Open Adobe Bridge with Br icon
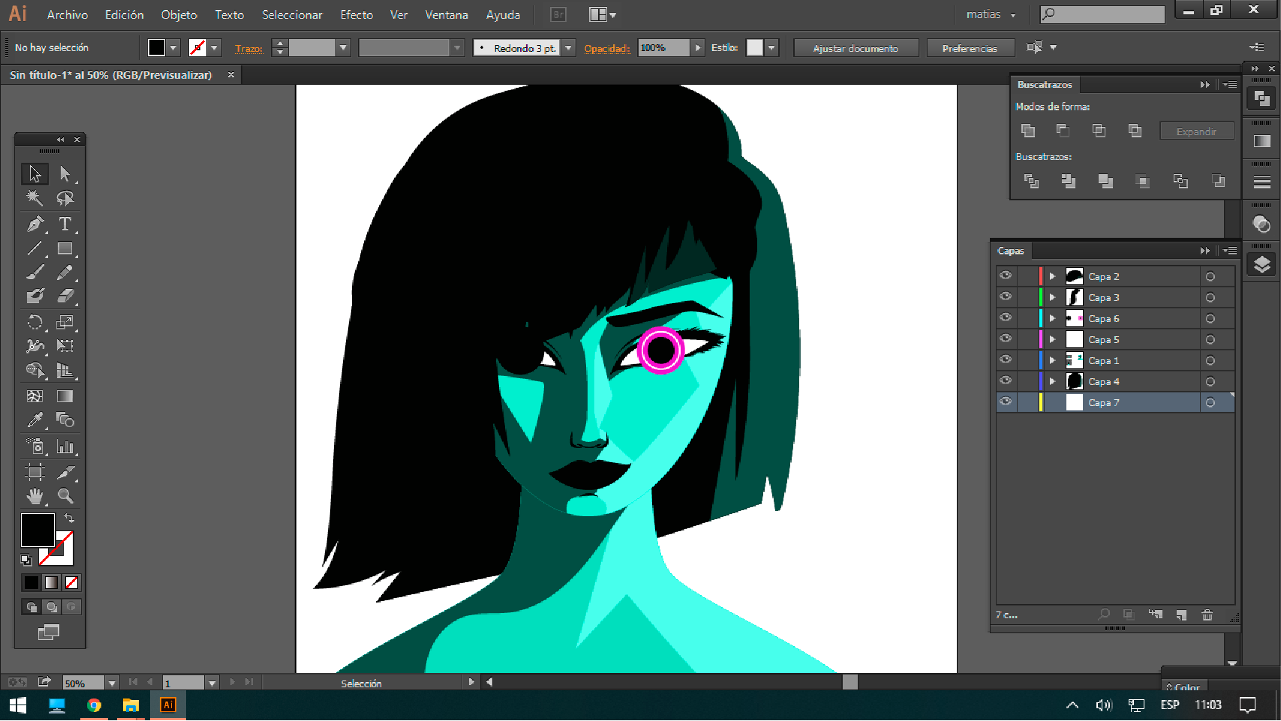Screen dimensions: 1281x721 click(x=558, y=14)
